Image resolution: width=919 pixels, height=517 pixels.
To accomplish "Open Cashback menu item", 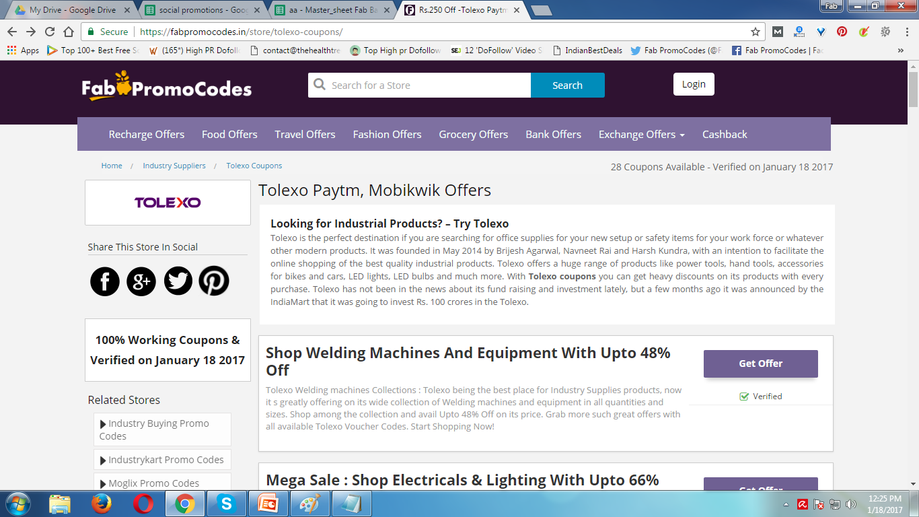I will coord(725,135).
